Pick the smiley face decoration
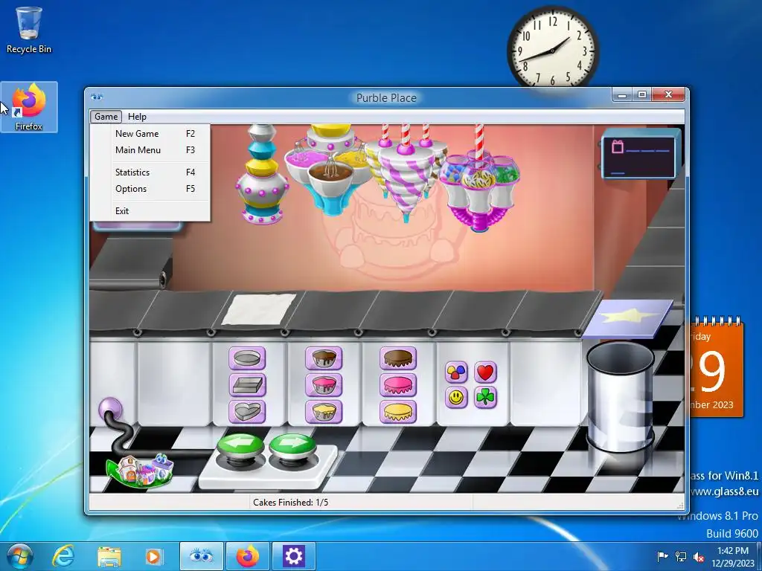 click(x=456, y=398)
